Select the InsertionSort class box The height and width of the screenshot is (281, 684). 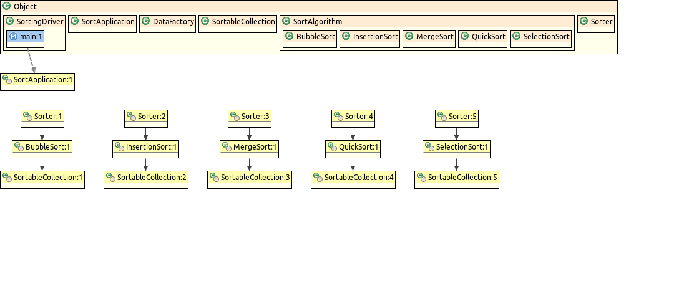(369, 37)
